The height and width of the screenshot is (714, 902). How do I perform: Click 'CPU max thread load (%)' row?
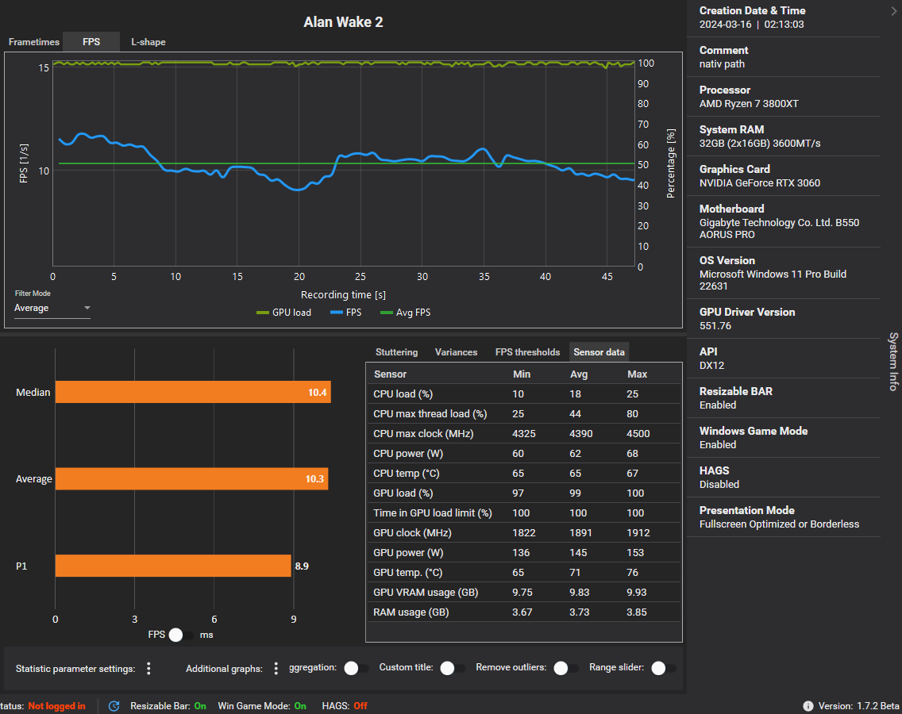tap(523, 414)
